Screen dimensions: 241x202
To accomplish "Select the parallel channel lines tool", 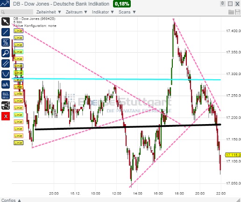I will 6,63.
